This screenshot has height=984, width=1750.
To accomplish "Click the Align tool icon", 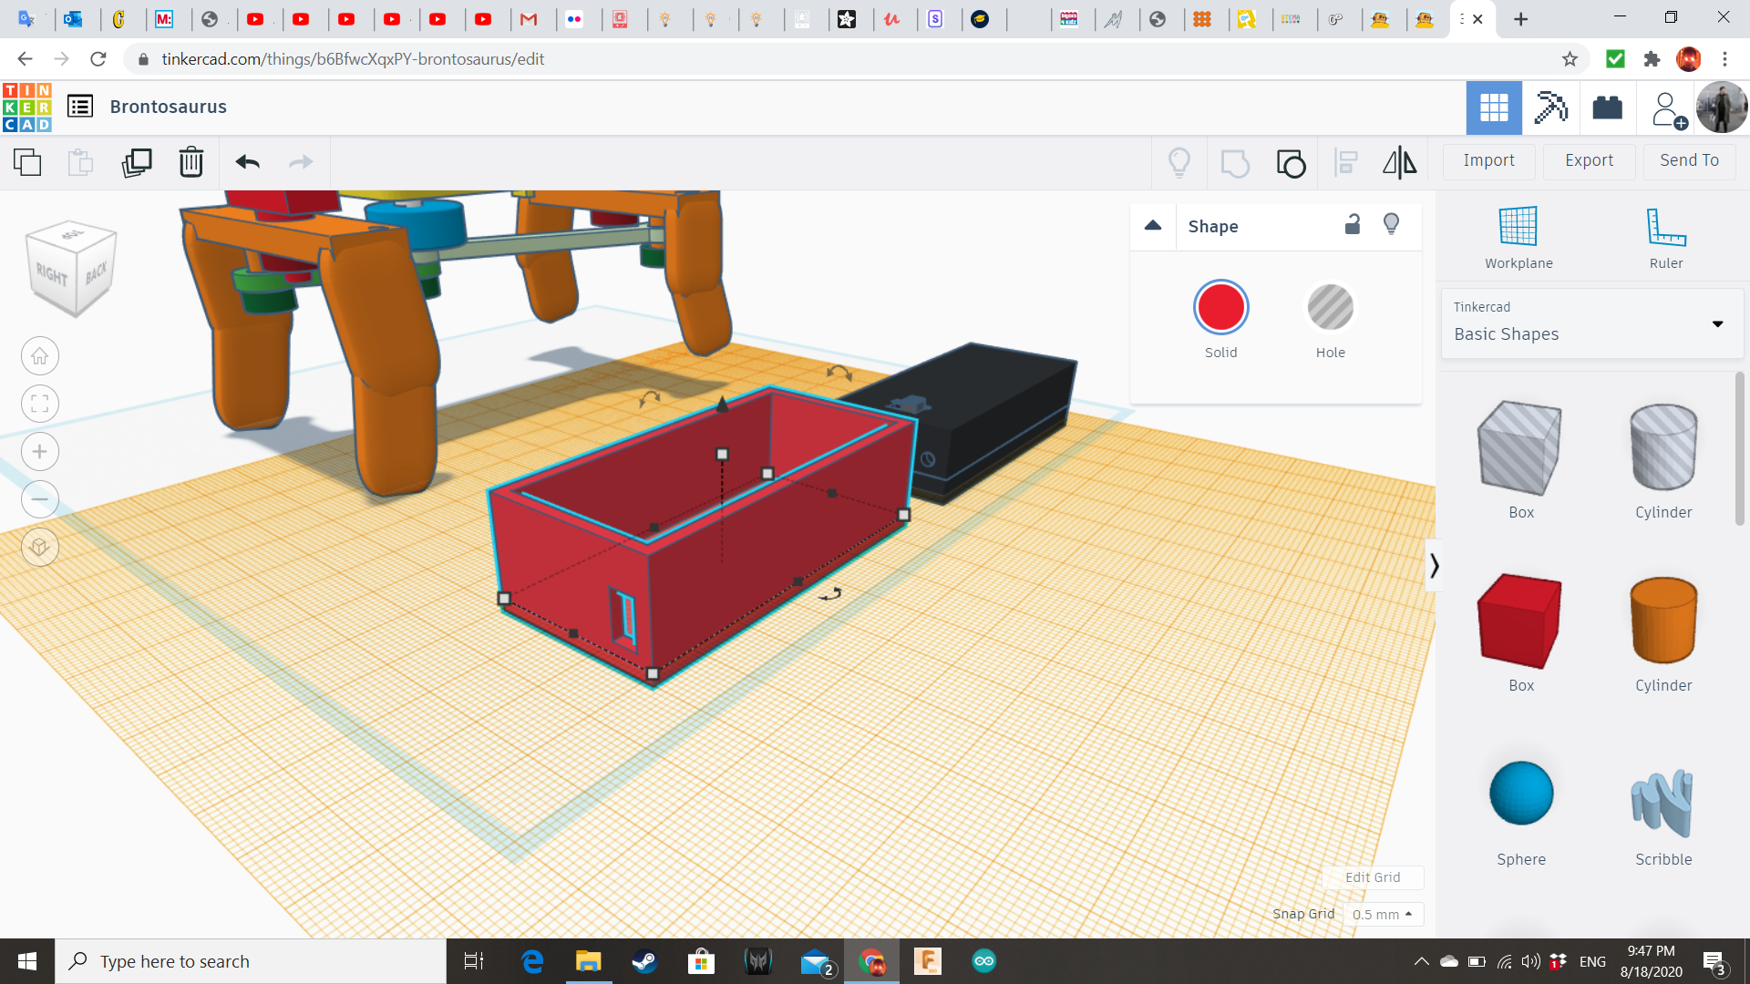I will [1345, 163].
